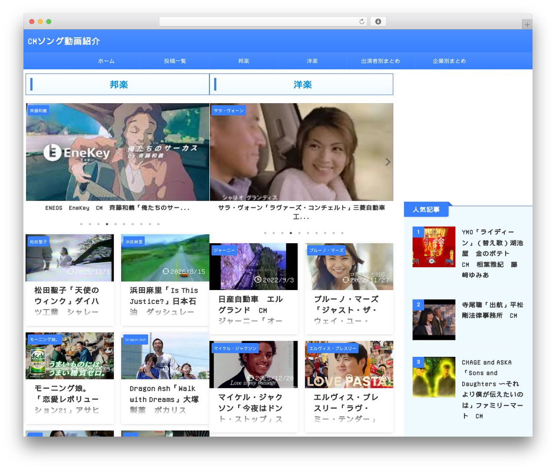This screenshot has height=470, width=556.
Task: Open the CMソング動画紹介 site title
Action: tap(64, 41)
